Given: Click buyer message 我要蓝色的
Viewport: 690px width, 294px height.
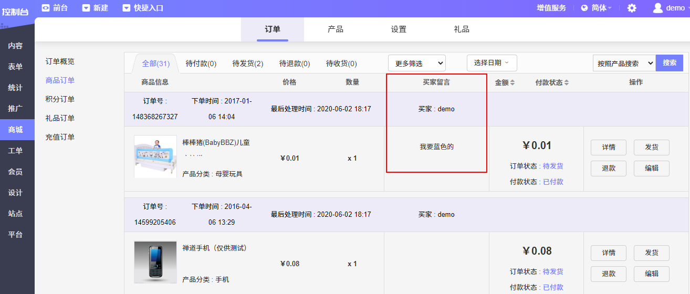Looking at the screenshot, I should point(436,146).
